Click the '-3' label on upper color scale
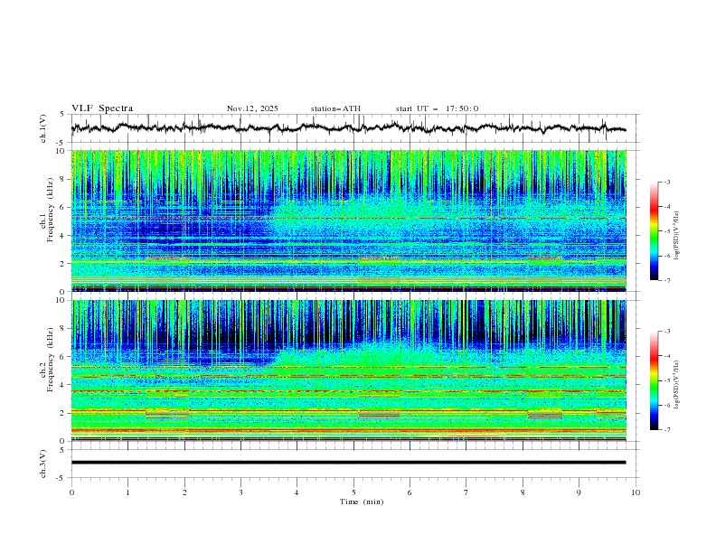The width and height of the screenshot is (716, 553). (666, 182)
